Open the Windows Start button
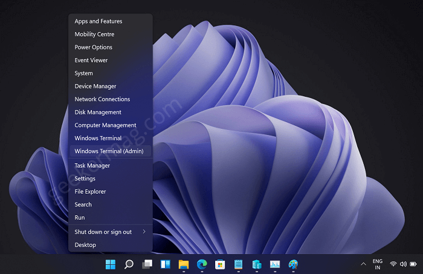The image size is (423, 274). tap(111, 264)
